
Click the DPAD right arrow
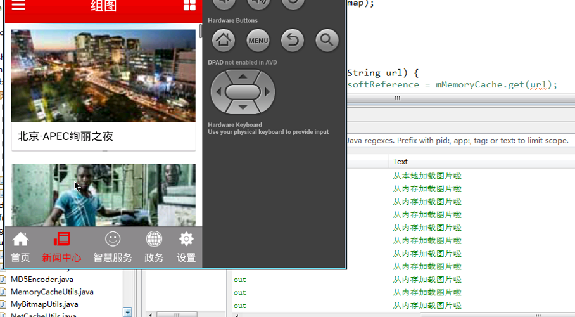267,92
